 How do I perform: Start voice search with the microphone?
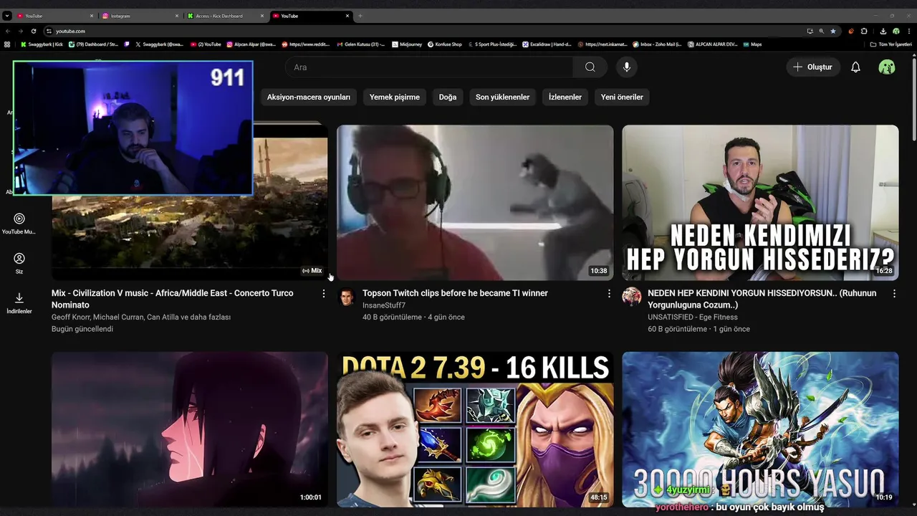click(626, 67)
